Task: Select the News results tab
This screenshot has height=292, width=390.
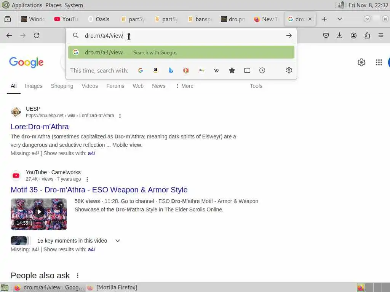Action: 159,86
